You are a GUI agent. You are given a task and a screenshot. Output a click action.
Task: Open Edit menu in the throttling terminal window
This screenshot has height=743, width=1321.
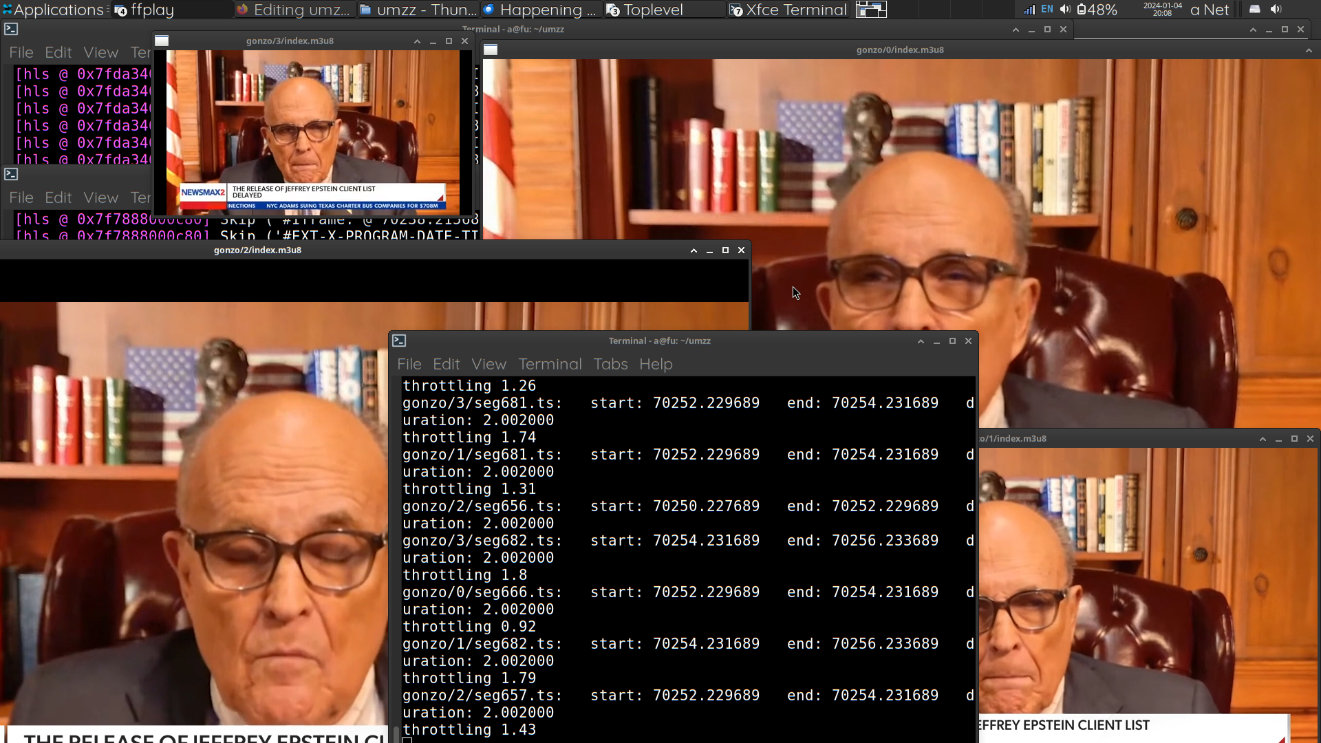coord(447,364)
